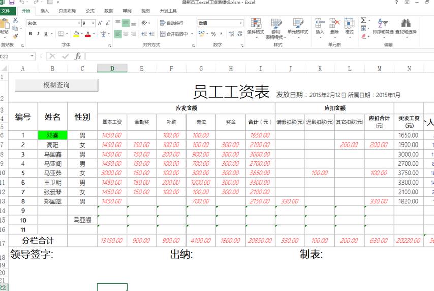The image size is (434, 291).
Task: Select the Format Painter brush
Action: [x=15, y=36]
